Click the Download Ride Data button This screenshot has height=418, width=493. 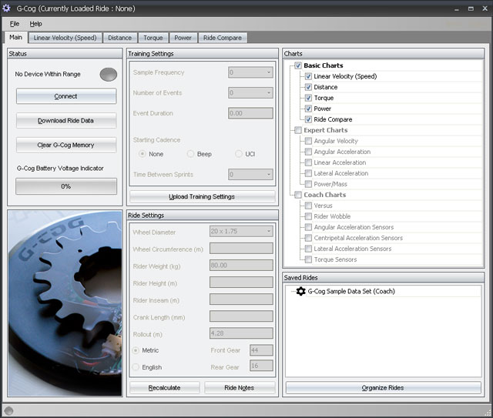point(66,121)
